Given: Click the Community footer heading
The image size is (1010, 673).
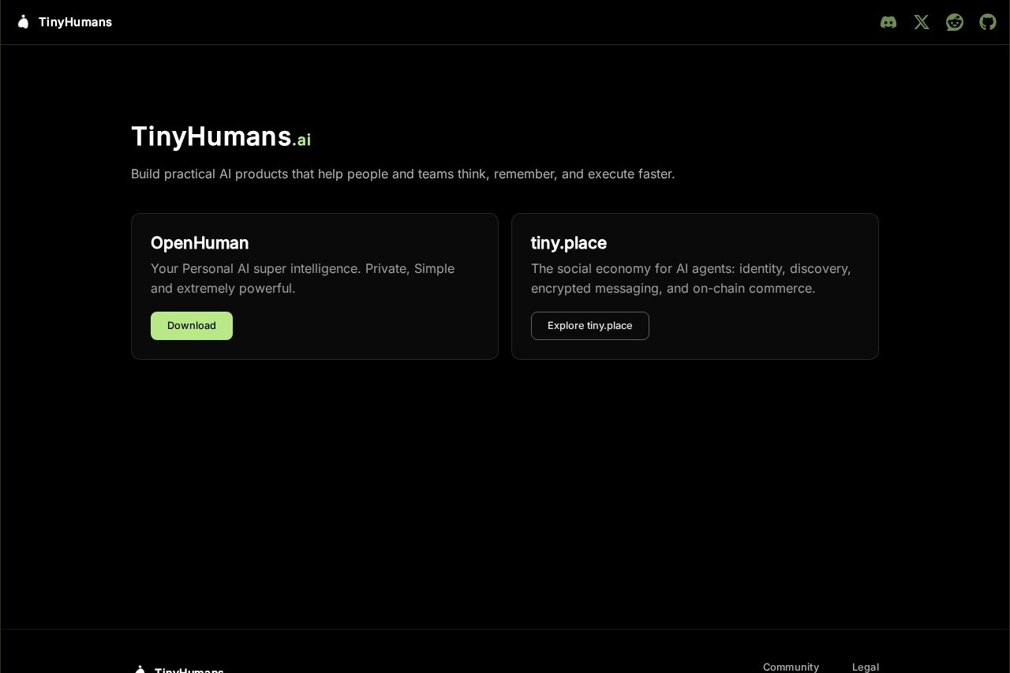Looking at the screenshot, I should (791, 667).
